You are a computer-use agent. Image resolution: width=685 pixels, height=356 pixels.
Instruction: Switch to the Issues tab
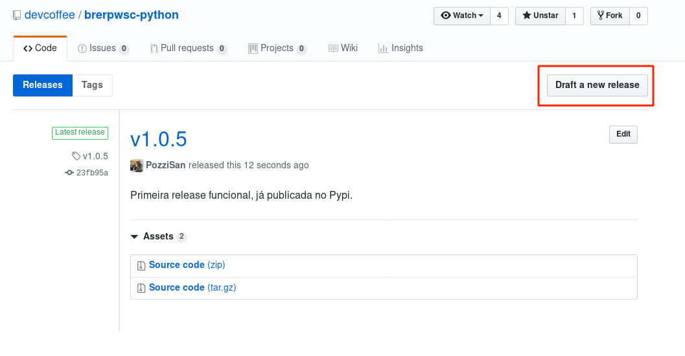(x=103, y=49)
